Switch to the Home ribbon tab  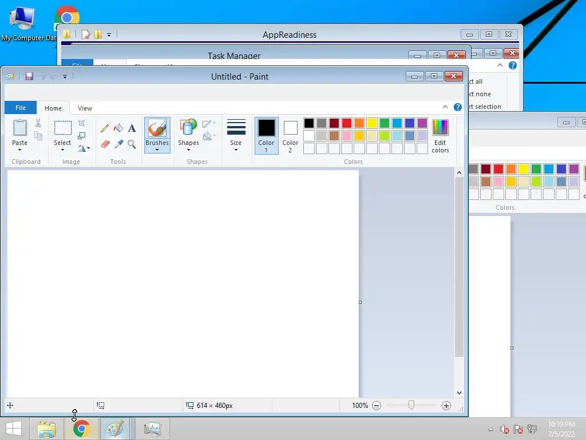(x=53, y=108)
